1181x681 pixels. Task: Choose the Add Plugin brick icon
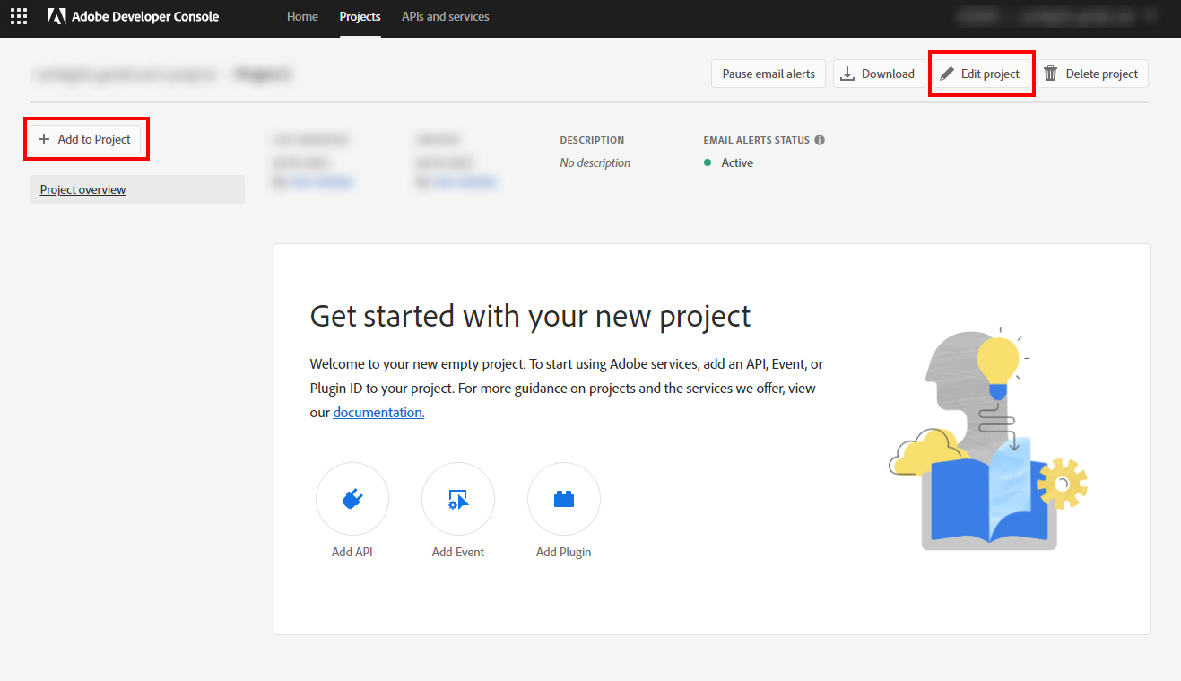click(x=564, y=499)
